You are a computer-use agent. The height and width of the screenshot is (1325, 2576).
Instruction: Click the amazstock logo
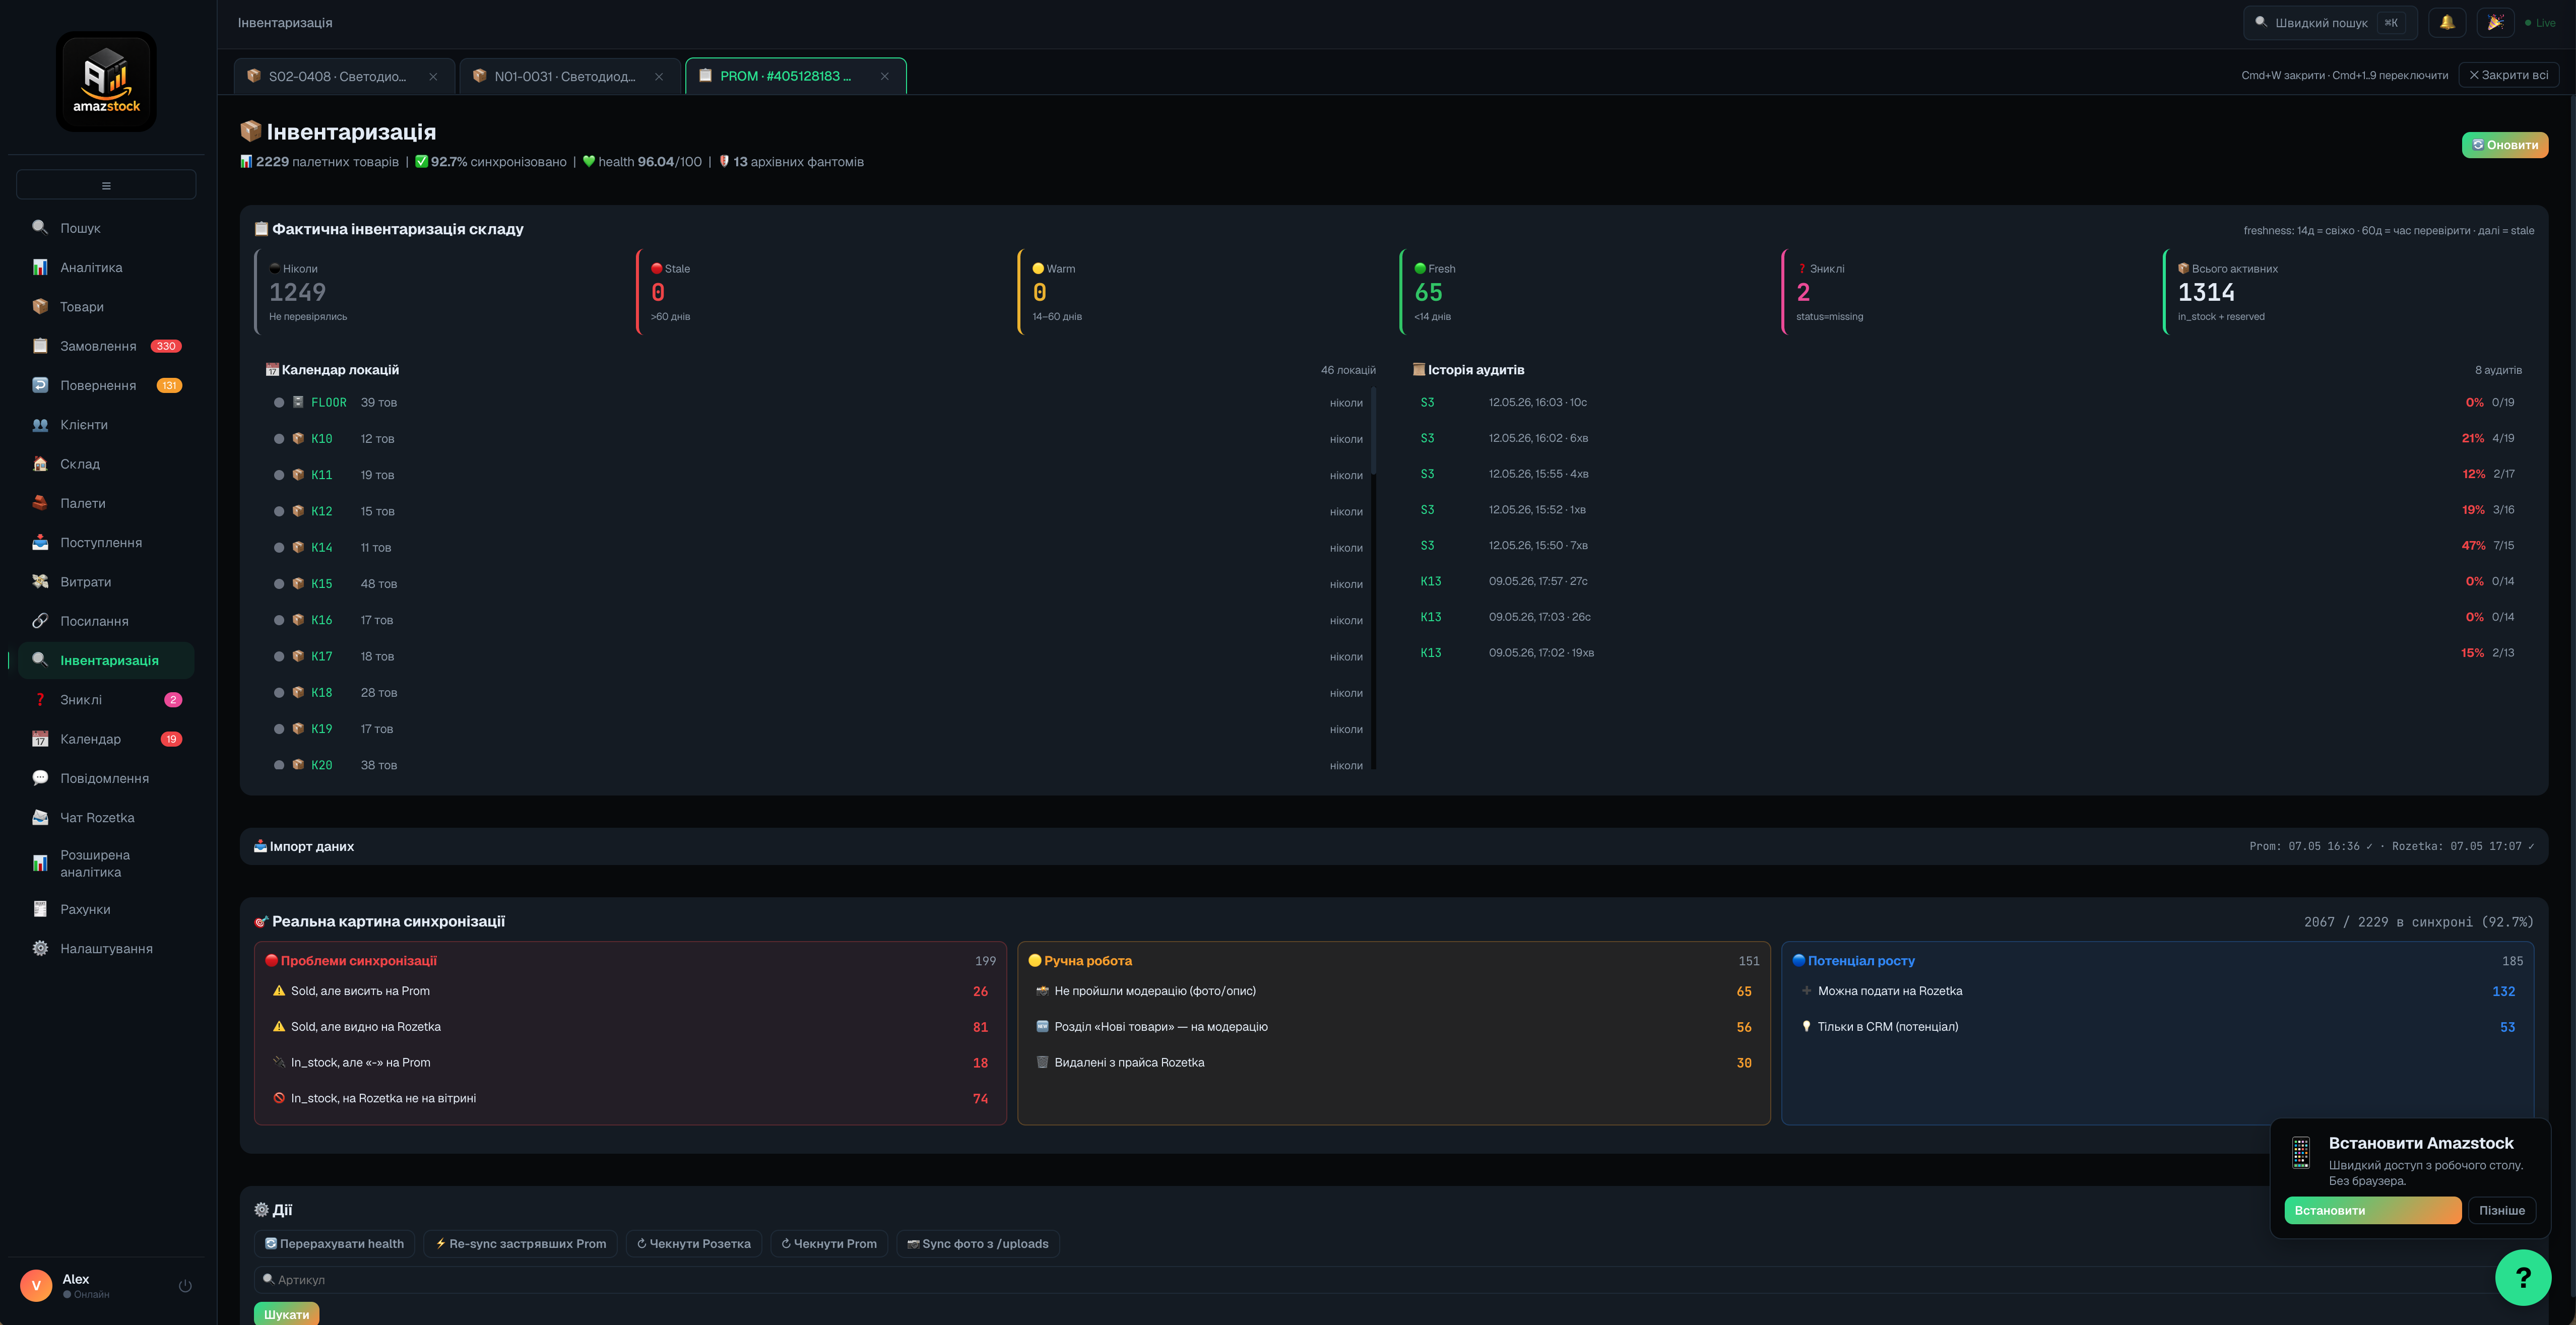point(106,81)
